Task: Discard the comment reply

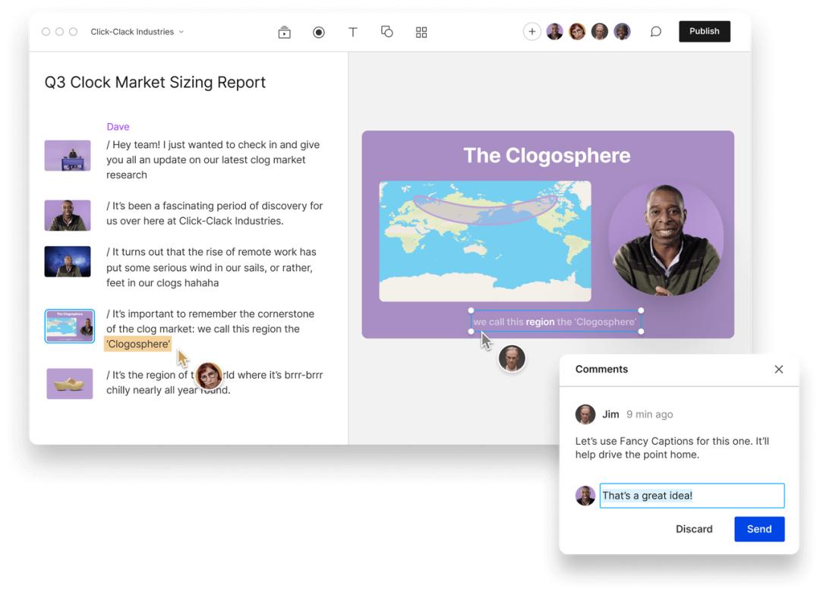Action: 694,529
